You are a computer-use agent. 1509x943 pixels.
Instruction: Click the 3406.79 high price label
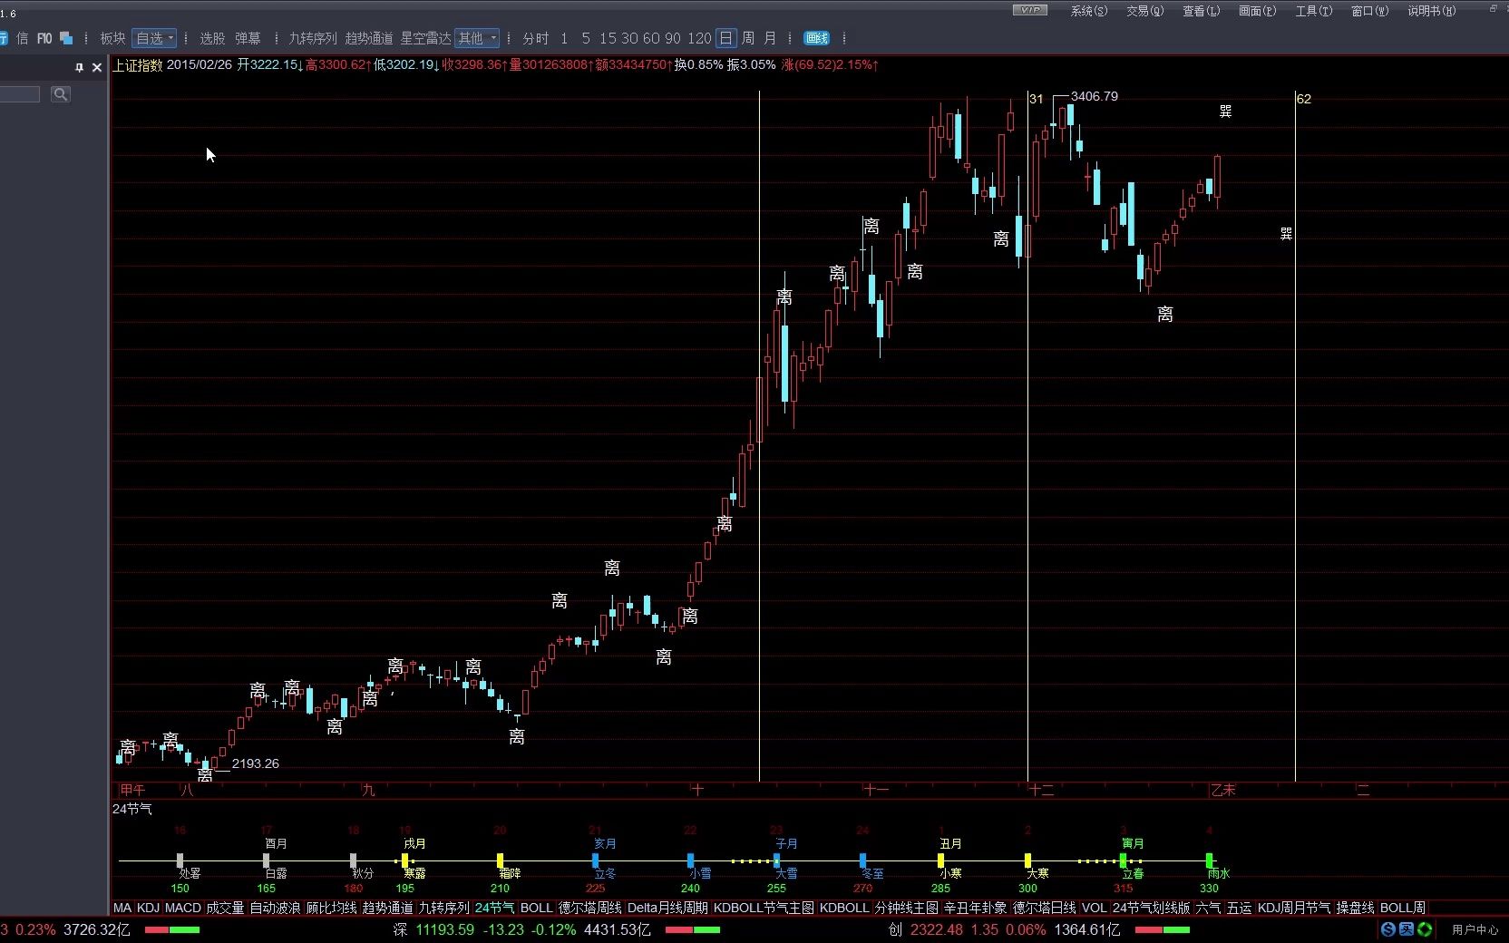click(1094, 96)
